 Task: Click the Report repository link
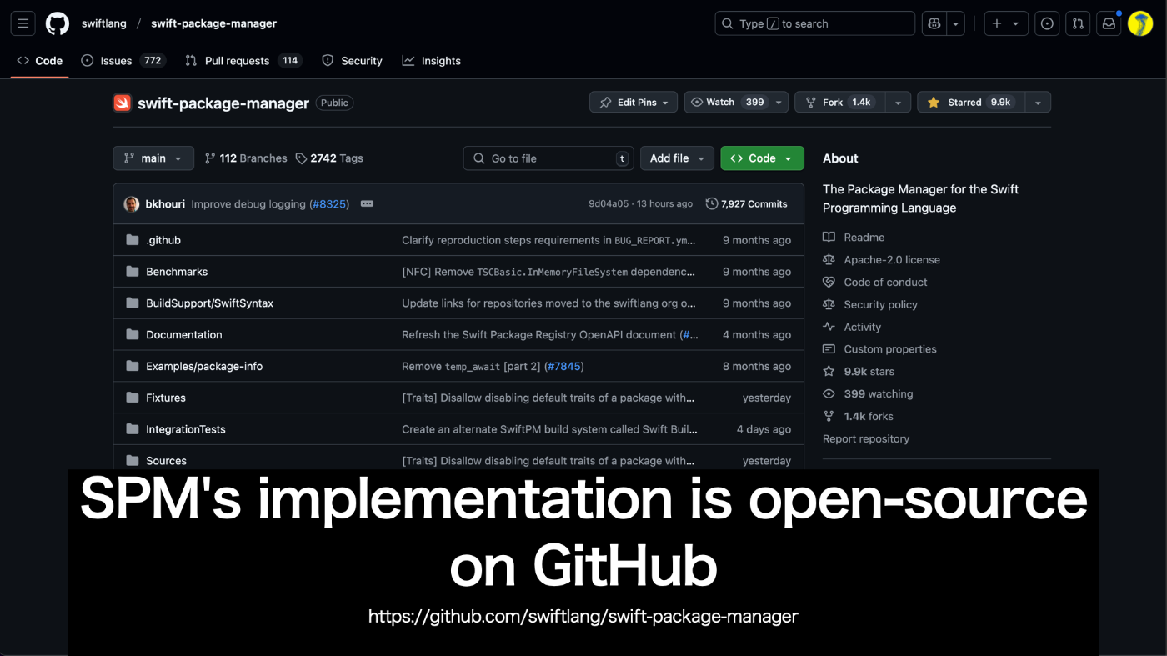coord(866,439)
